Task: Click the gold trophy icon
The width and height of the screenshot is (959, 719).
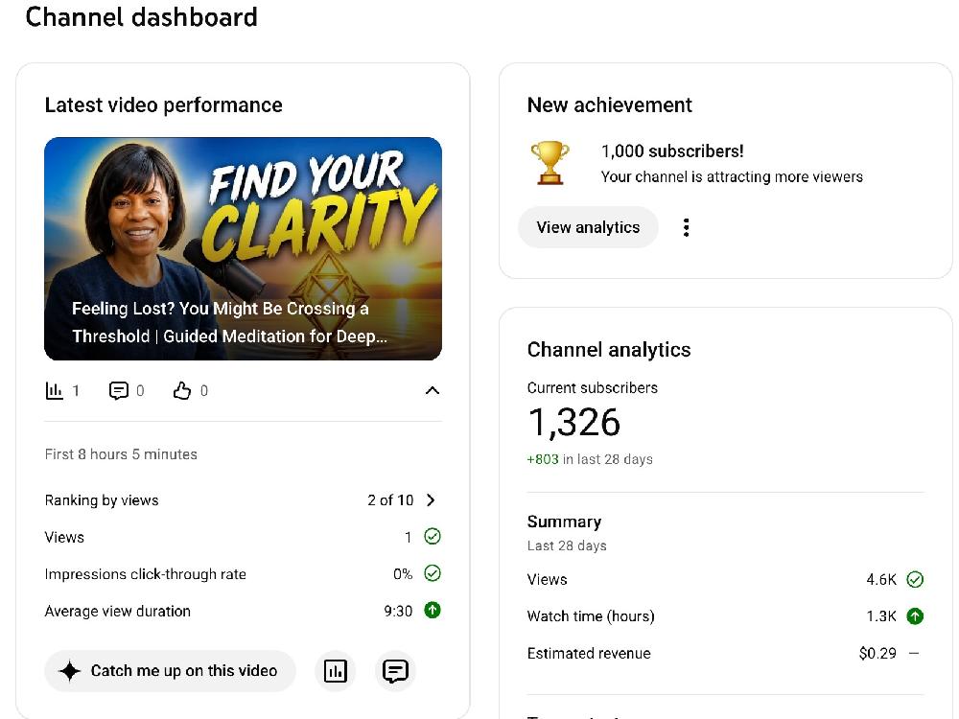Action: (x=550, y=163)
